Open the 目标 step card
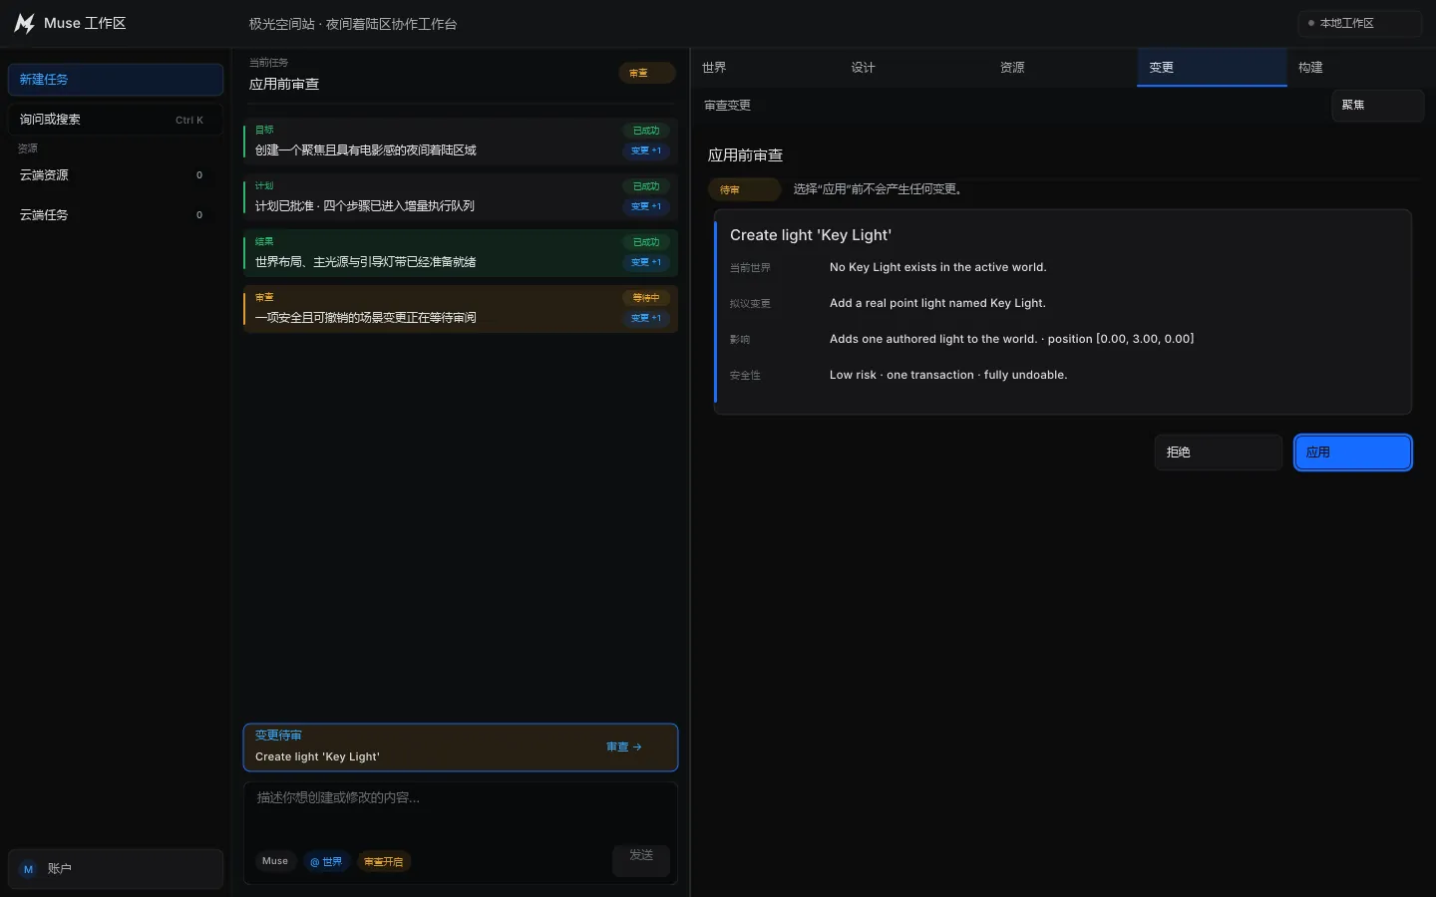This screenshot has width=1436, height=897. [x=461, y=142]
